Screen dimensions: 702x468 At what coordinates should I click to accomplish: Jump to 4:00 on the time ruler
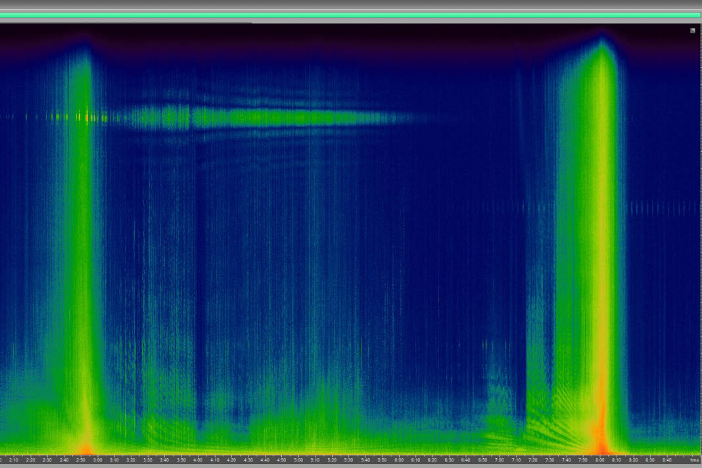coord(198,459)
